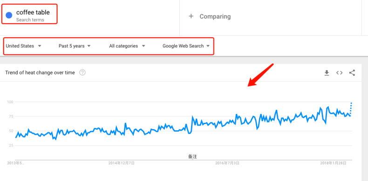This screenshot has height=181, width=368.
Task: Click the 100 value axis label
Action: point(10,102)
